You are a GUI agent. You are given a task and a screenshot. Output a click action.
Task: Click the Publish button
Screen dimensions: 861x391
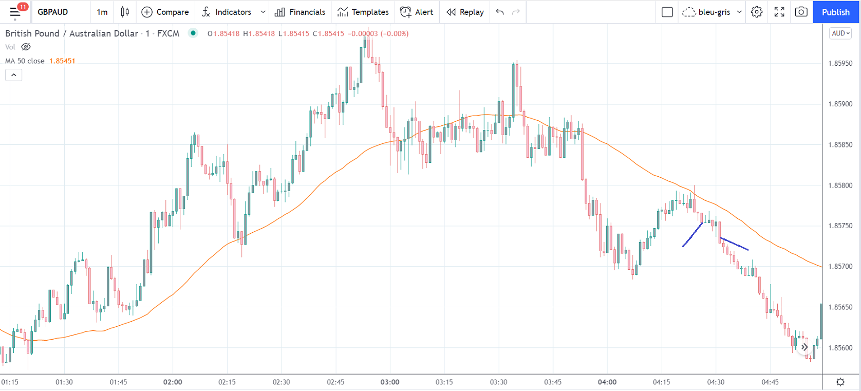coord(835,12)
